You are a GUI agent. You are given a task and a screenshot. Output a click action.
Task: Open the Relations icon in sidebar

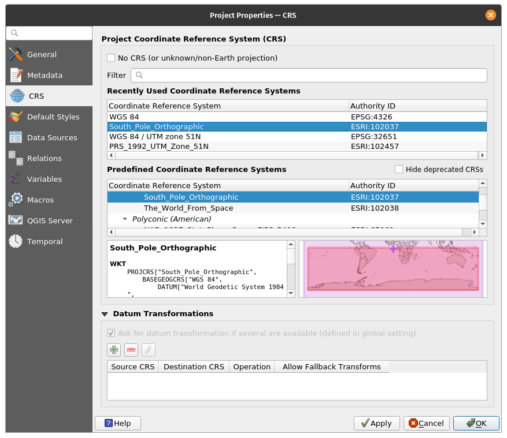[16, 158]
